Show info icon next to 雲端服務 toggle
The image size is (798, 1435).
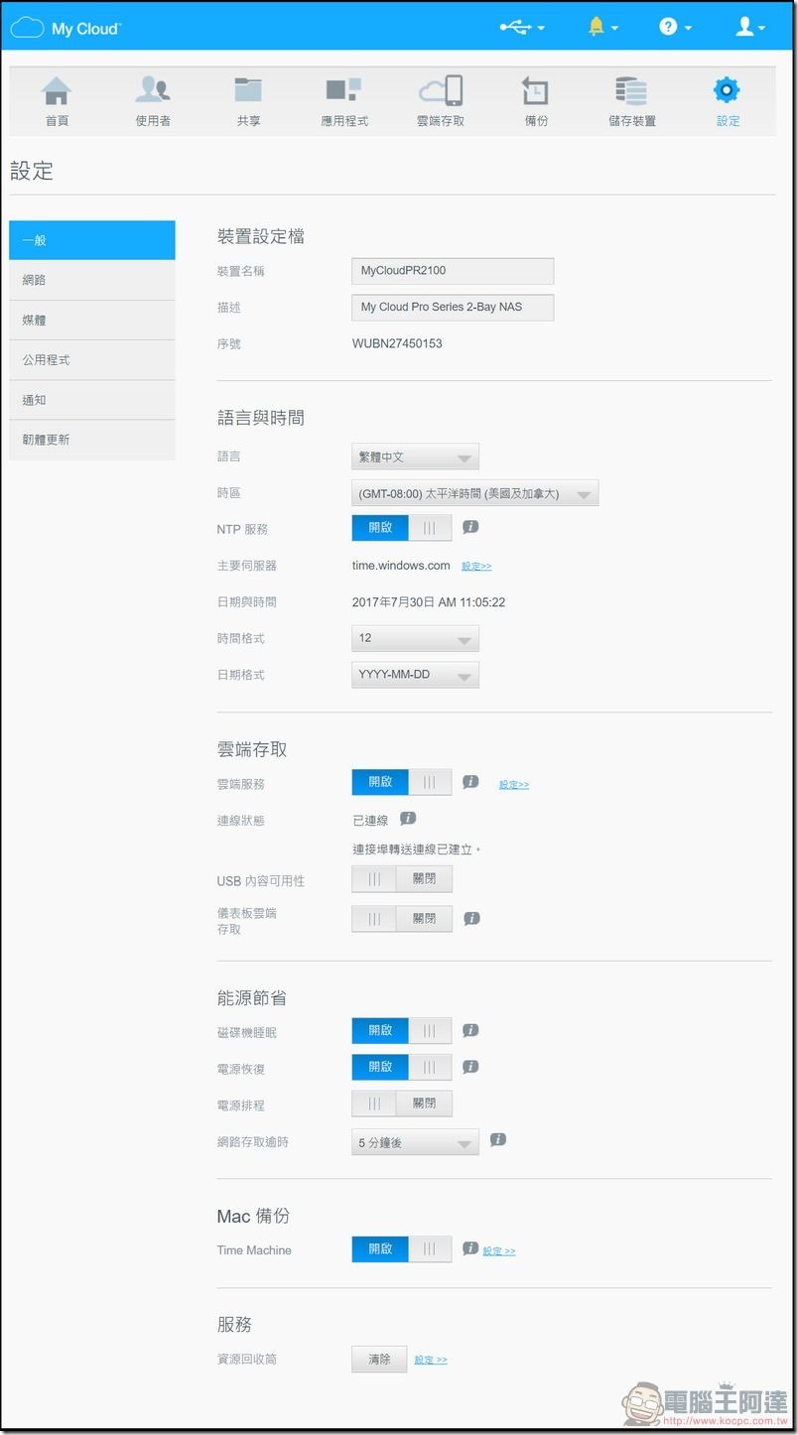(471, 782)
